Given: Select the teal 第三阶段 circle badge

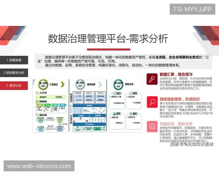Looking at the screenshot, I should (x=118, y=85).
